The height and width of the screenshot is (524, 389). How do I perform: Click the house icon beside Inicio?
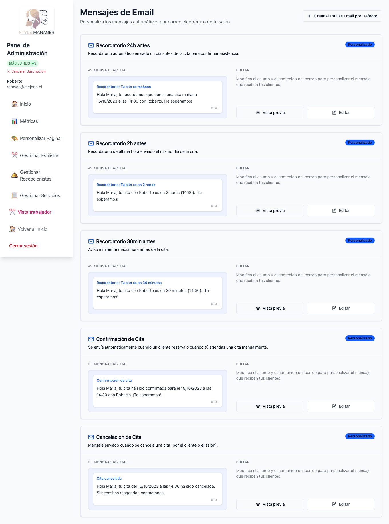tap(15, 104)
